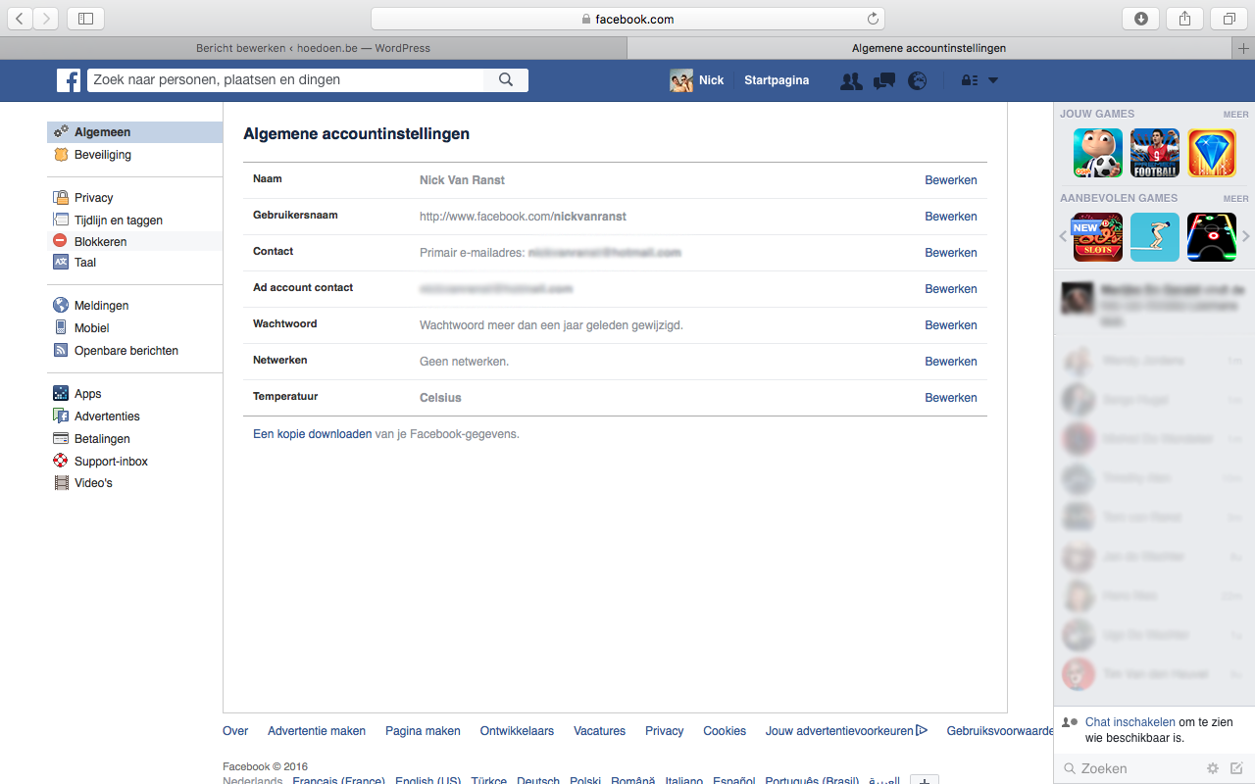The width and height of the screenshot is (1255, 784).
Task: Click Cookies footer link
Action: click(725, 731)
